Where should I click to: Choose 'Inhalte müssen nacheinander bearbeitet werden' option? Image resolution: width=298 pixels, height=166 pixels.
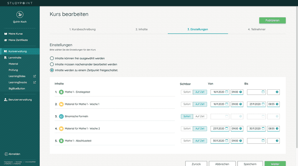click(x=52, y=64)
